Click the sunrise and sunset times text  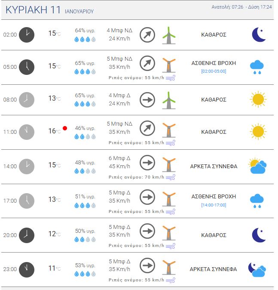coord(241,7)
